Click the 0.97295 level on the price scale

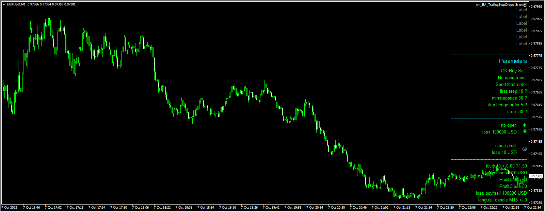click(536, 202)
